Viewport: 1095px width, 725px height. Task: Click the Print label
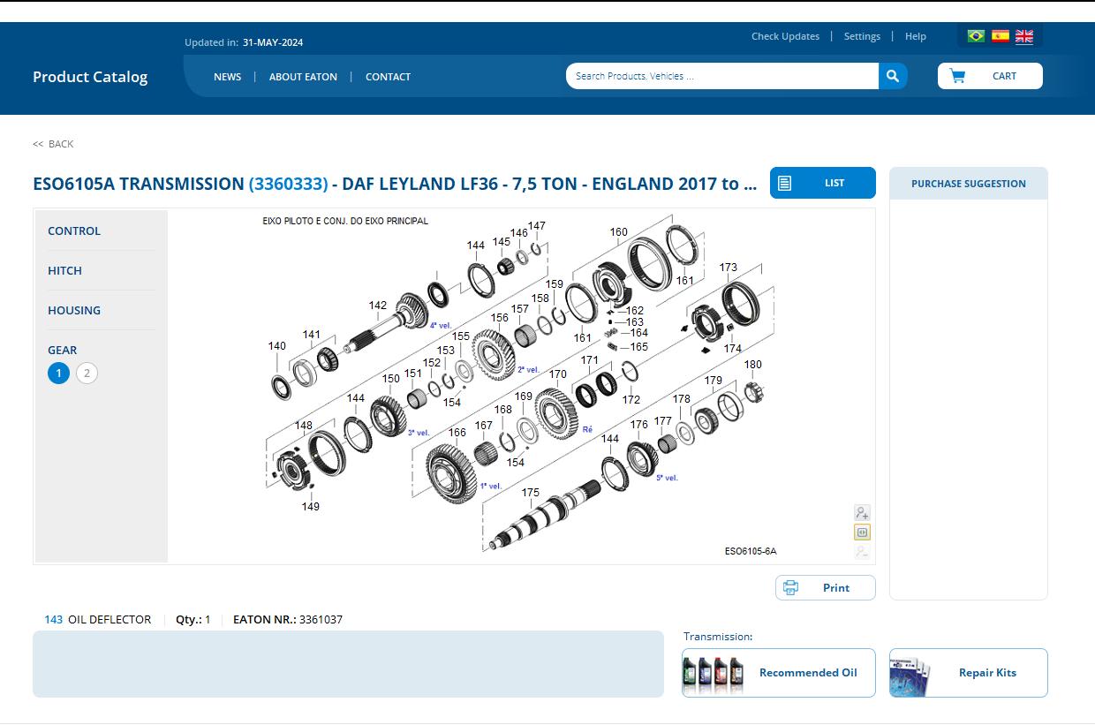click(836, 587)
